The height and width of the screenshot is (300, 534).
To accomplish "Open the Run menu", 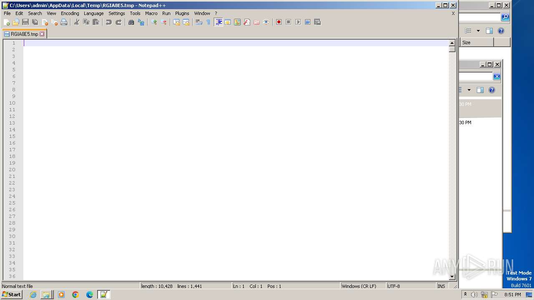I will 166,13.
